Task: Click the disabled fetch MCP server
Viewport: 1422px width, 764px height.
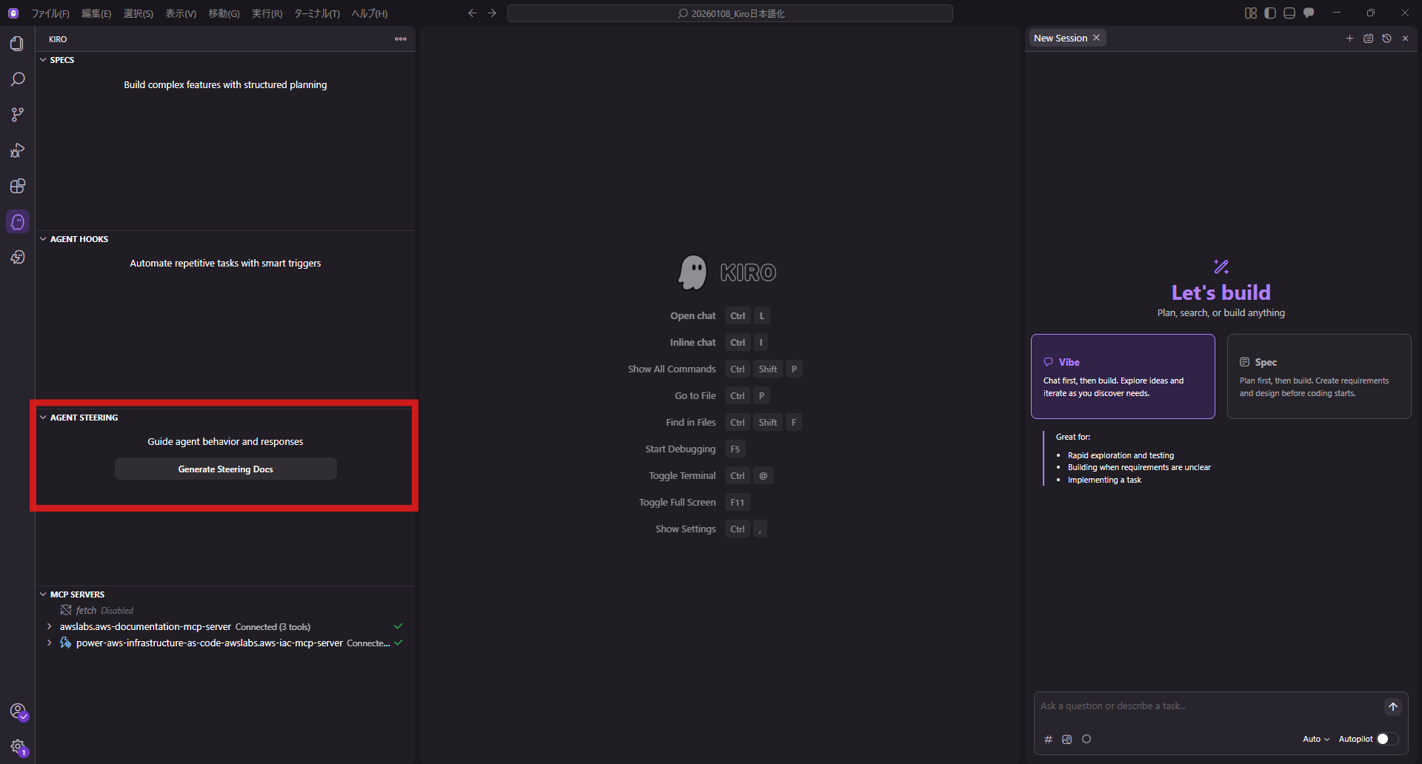Action: coord(87,611)
